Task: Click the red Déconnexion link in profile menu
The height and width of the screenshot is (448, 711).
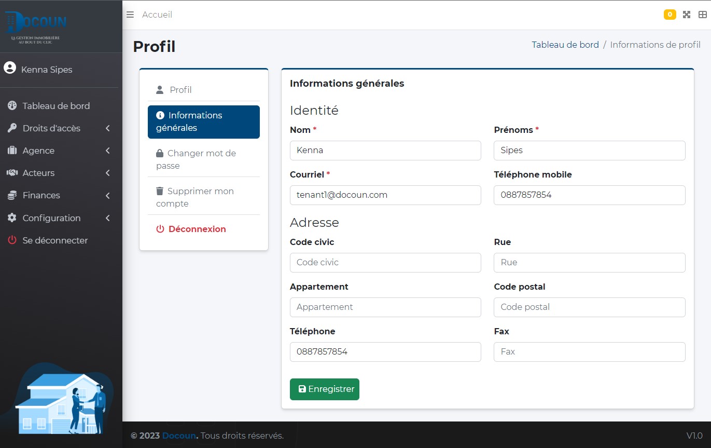Action: [197, 229]
